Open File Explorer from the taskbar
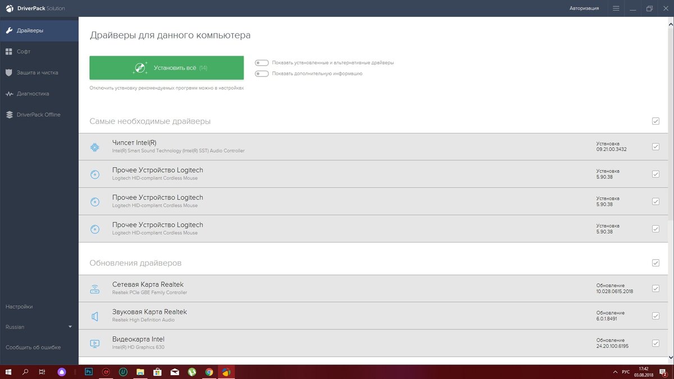674x379 pixels. pos(140,372)
